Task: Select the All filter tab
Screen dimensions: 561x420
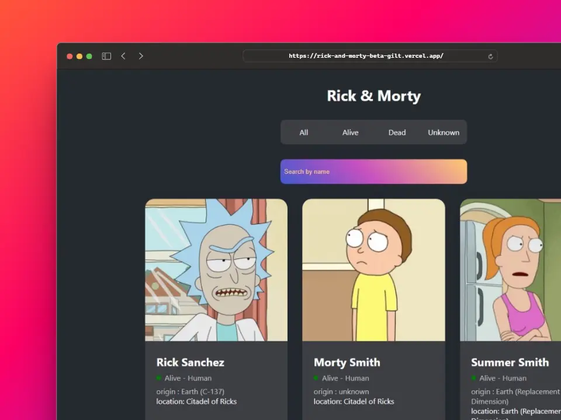Action: point(303,132)
